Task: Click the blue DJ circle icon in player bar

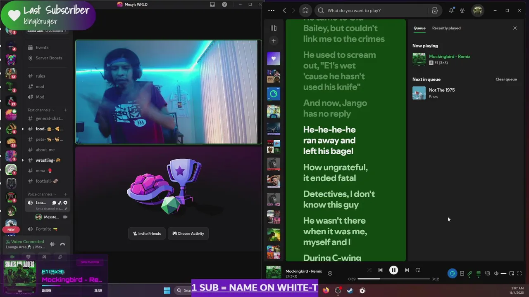Action: tap(452, 273)
